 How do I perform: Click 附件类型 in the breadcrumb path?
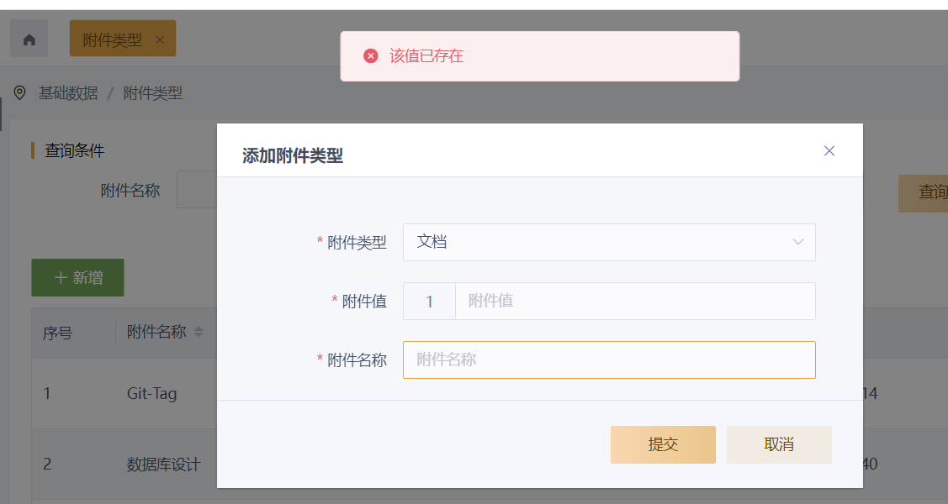pyautogui.click(x=153, y=93)
